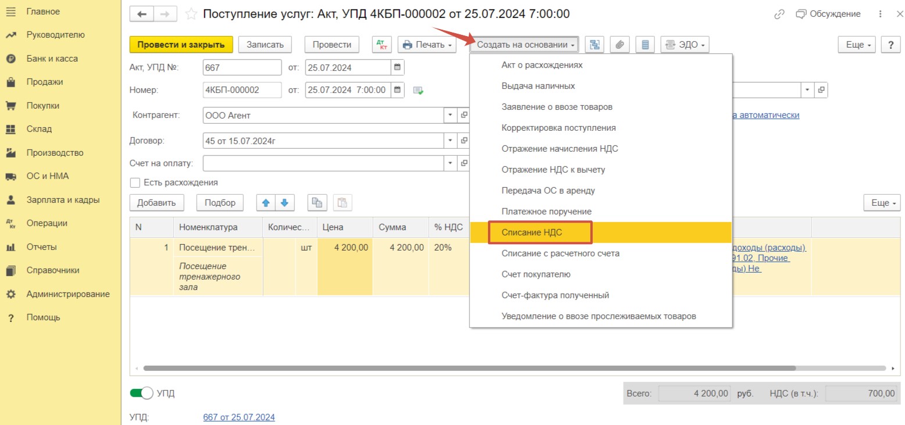The height and width of the screenshot is (425, 905).
Task: Choose Счет-фактура полученный
Action: tap(601, 295)
